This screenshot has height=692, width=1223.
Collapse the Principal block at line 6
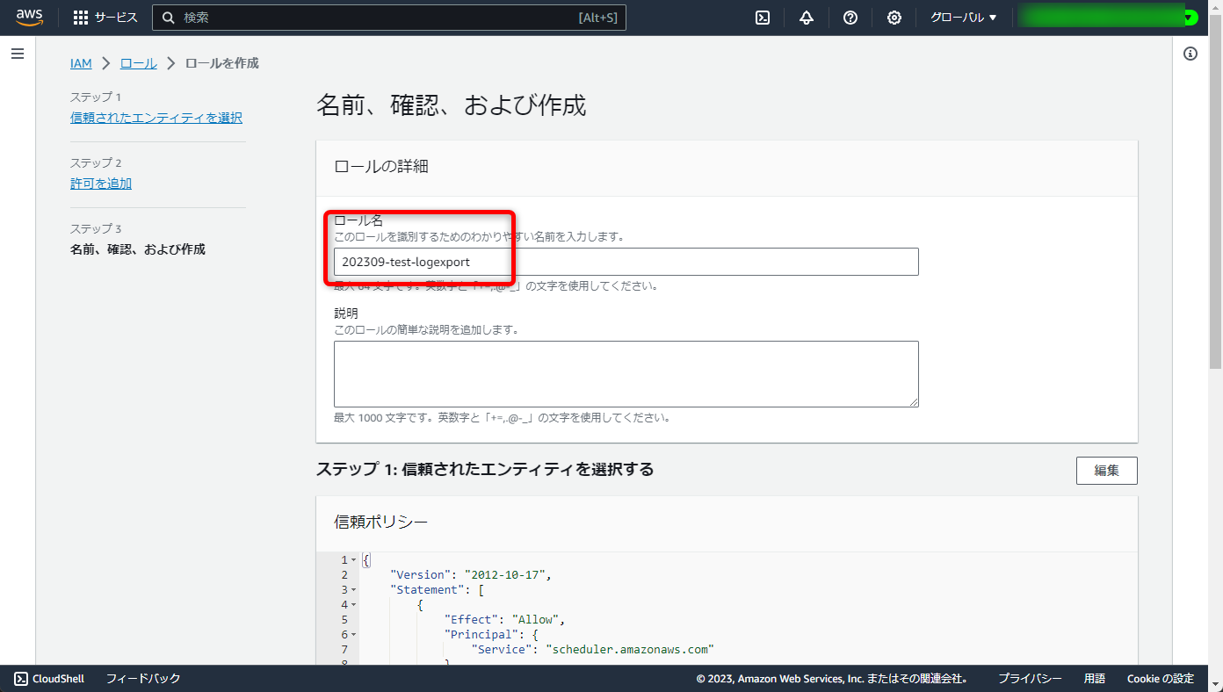tap(354, 634)
